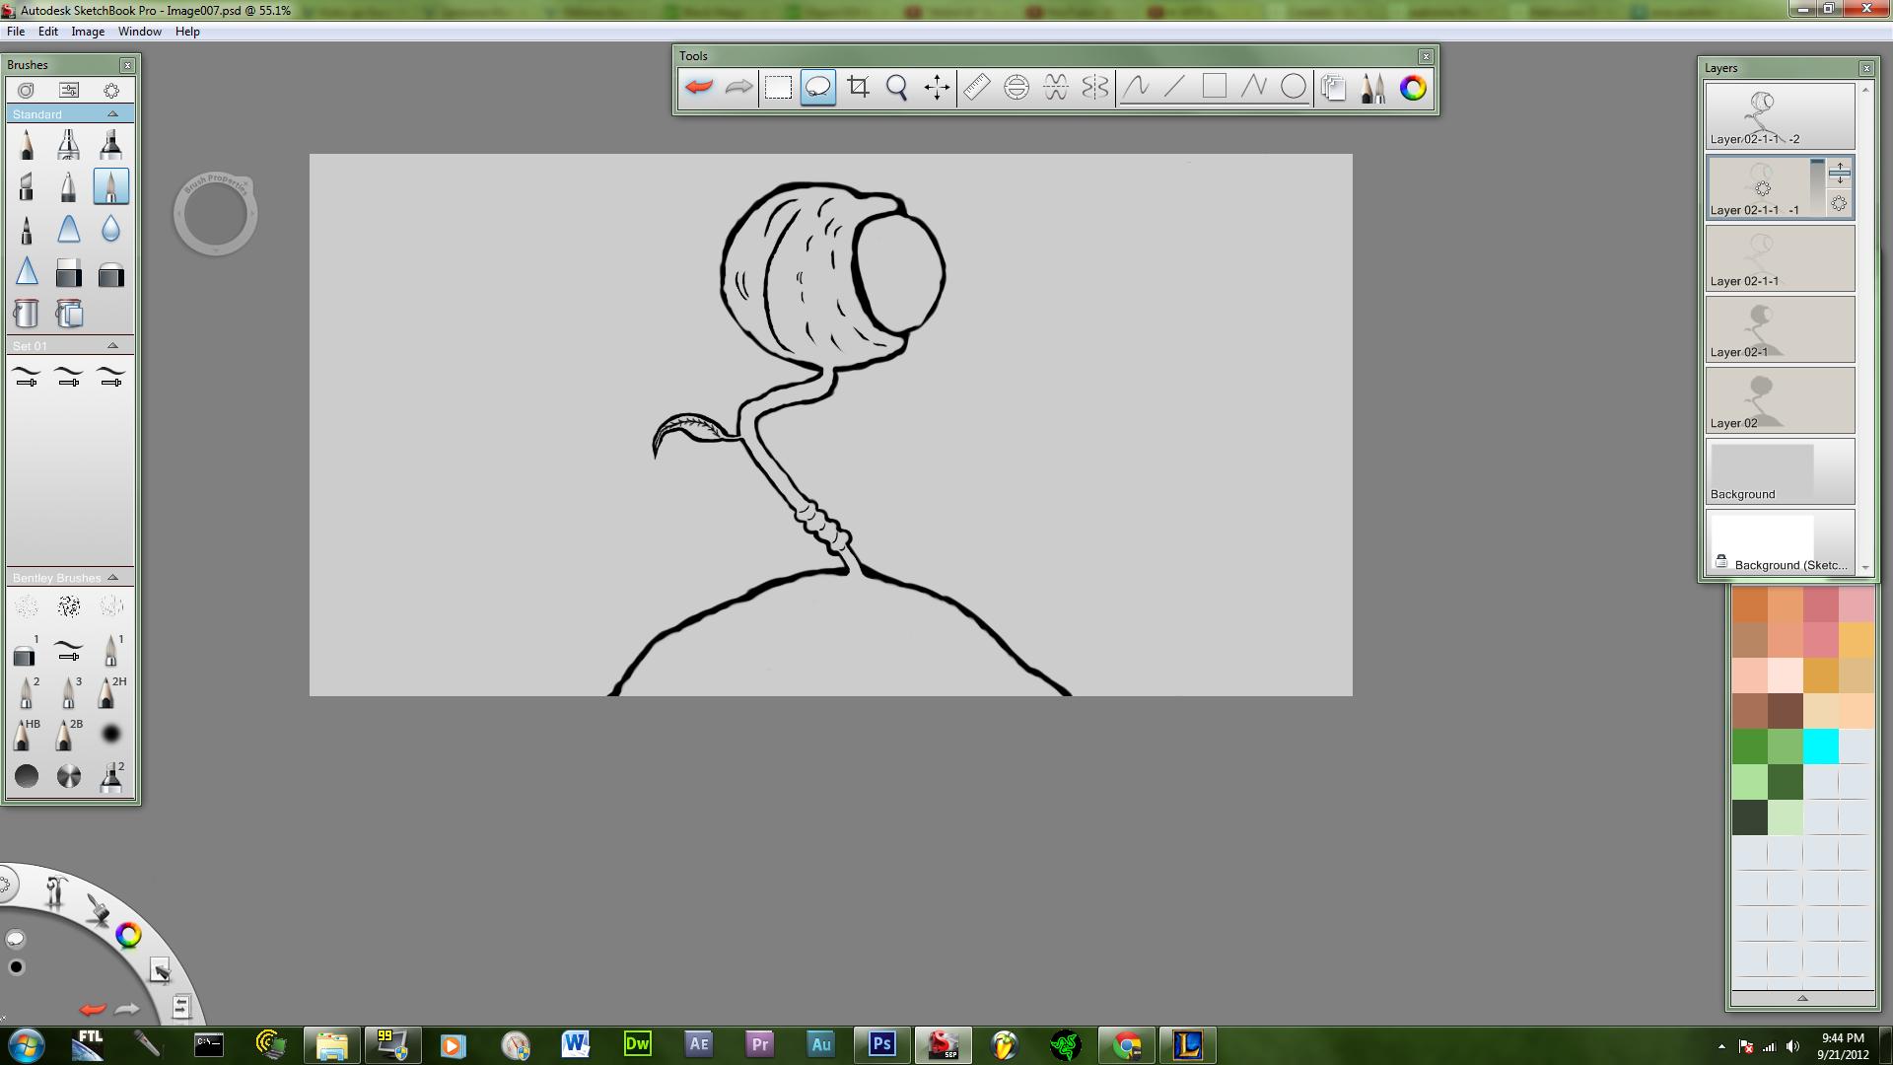Select layer Layer 02-1-1 -2
1893x1065 pixels.
click(x=1781, y=116)
